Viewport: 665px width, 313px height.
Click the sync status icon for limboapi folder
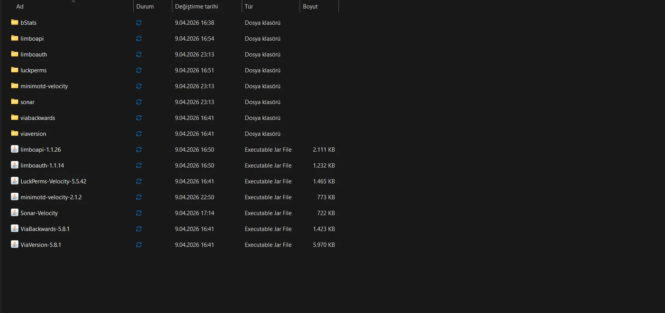pos(139,39)
